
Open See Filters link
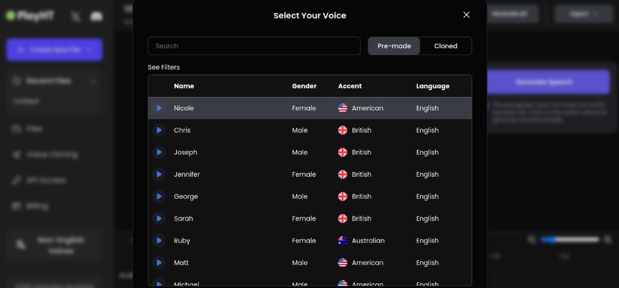point(164,67)
